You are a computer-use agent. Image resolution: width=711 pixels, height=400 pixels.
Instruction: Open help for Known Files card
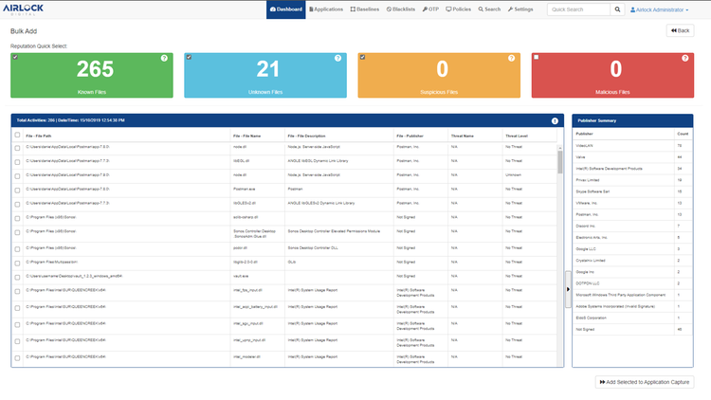164,58
